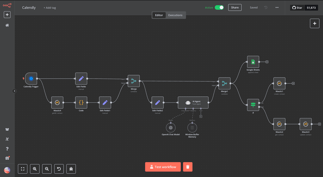Select the Code node
Image resolution: width=323 pixels, height=177 pixels.
click(81, 103)
